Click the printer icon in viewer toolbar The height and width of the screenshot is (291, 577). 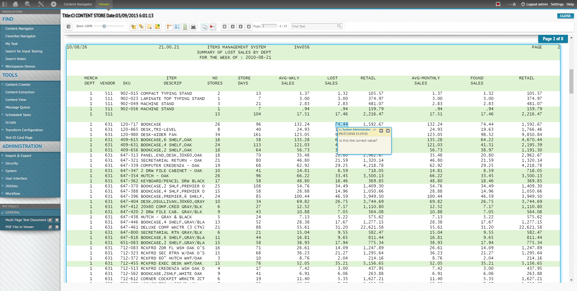click(x=193, y=27)
